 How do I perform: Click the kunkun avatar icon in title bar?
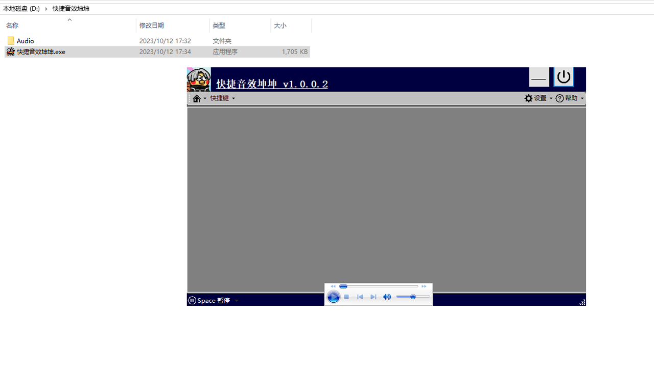[199, 78]
